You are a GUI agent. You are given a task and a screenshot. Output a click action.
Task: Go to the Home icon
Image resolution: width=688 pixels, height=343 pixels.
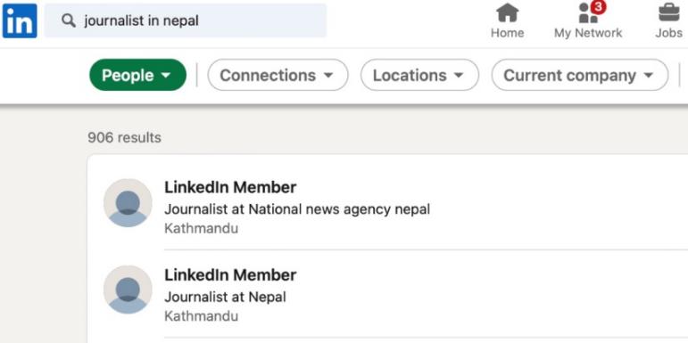[507, 12]
